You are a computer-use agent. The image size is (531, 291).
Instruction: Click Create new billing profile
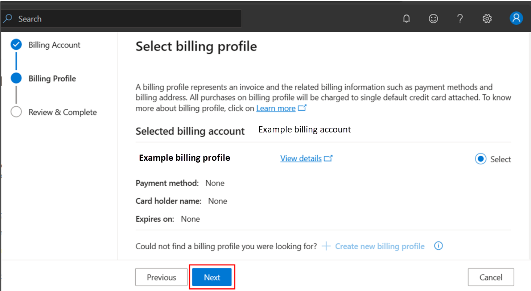(379, 246)
